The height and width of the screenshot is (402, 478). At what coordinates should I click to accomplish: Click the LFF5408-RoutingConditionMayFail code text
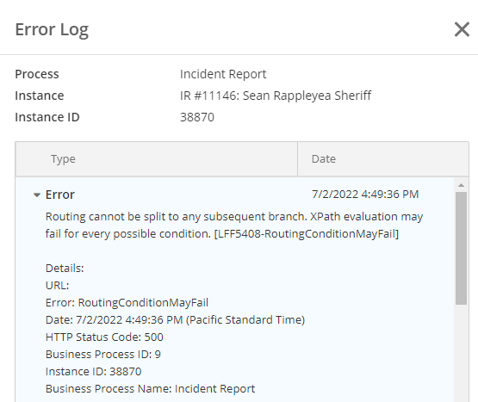pyautogui.click(x=307, y=234)
